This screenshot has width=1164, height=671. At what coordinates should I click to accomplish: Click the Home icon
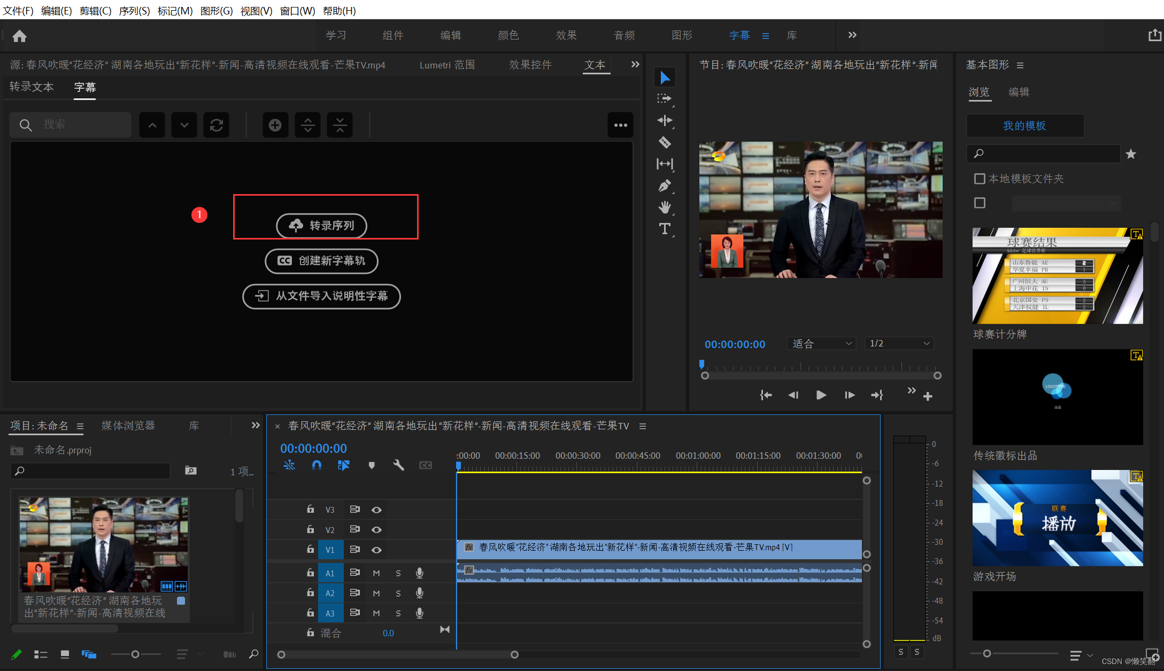(20, 36)
